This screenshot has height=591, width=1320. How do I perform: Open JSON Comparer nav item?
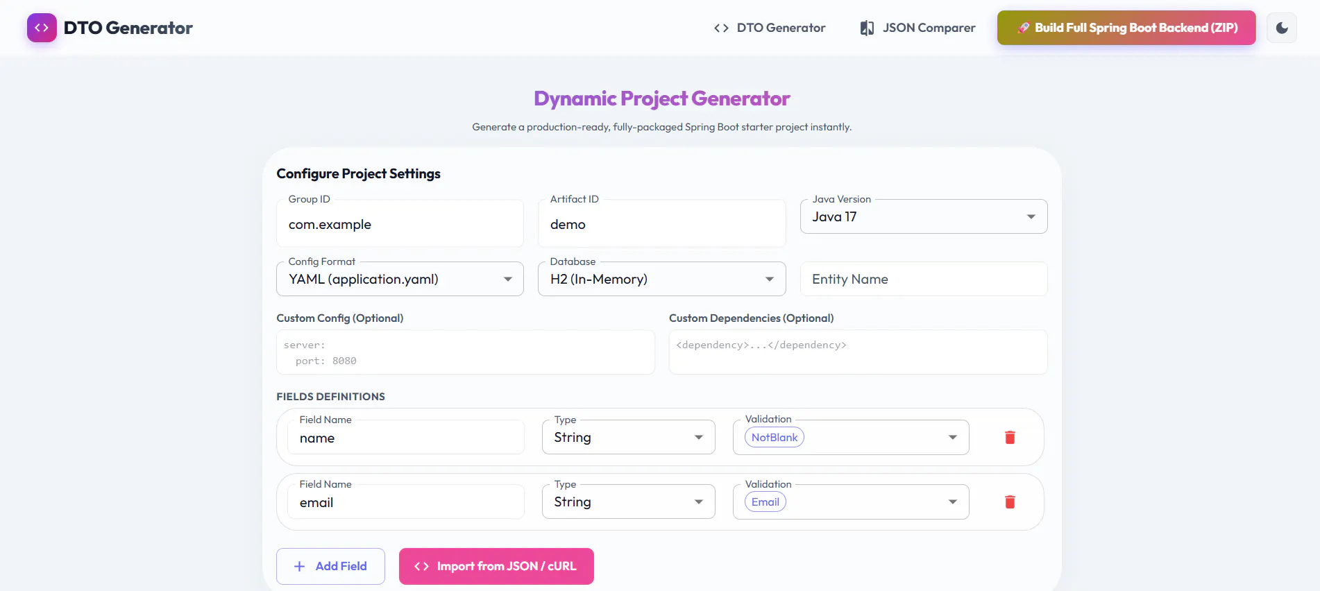click(917, 28)
